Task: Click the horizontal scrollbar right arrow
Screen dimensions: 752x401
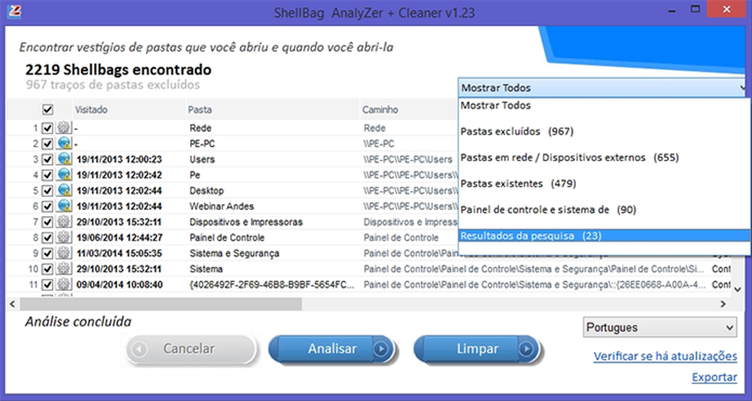Action: [723, 304]
